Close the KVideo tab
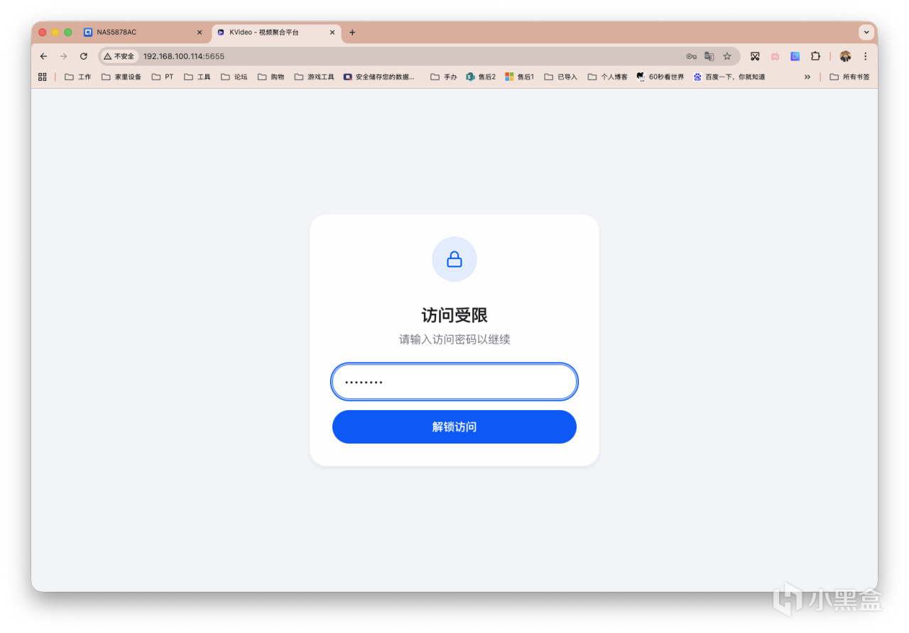 [x=332, y=32]
